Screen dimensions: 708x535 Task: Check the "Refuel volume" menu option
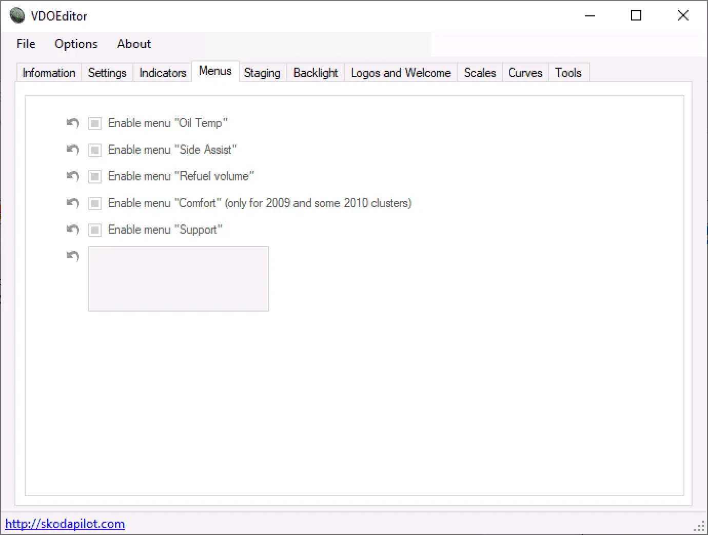95,177
